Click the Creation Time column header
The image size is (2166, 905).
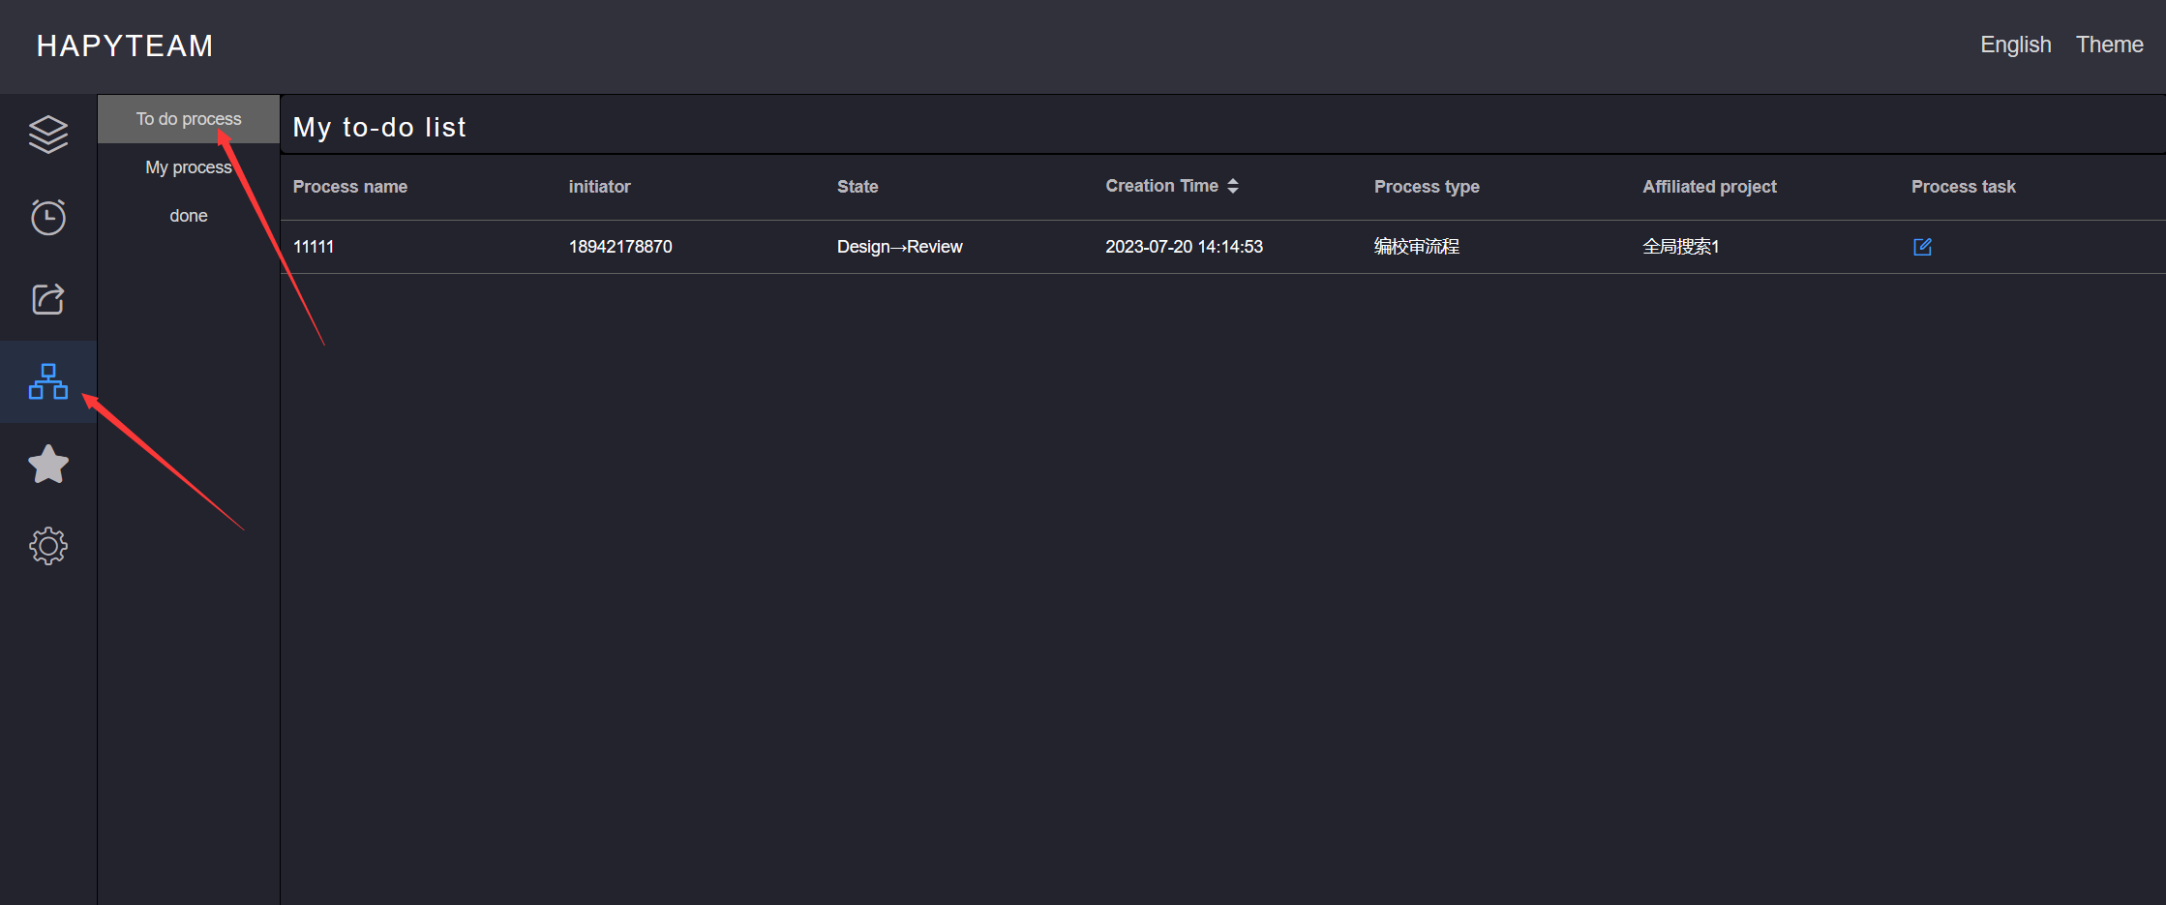click(1161, 186)
